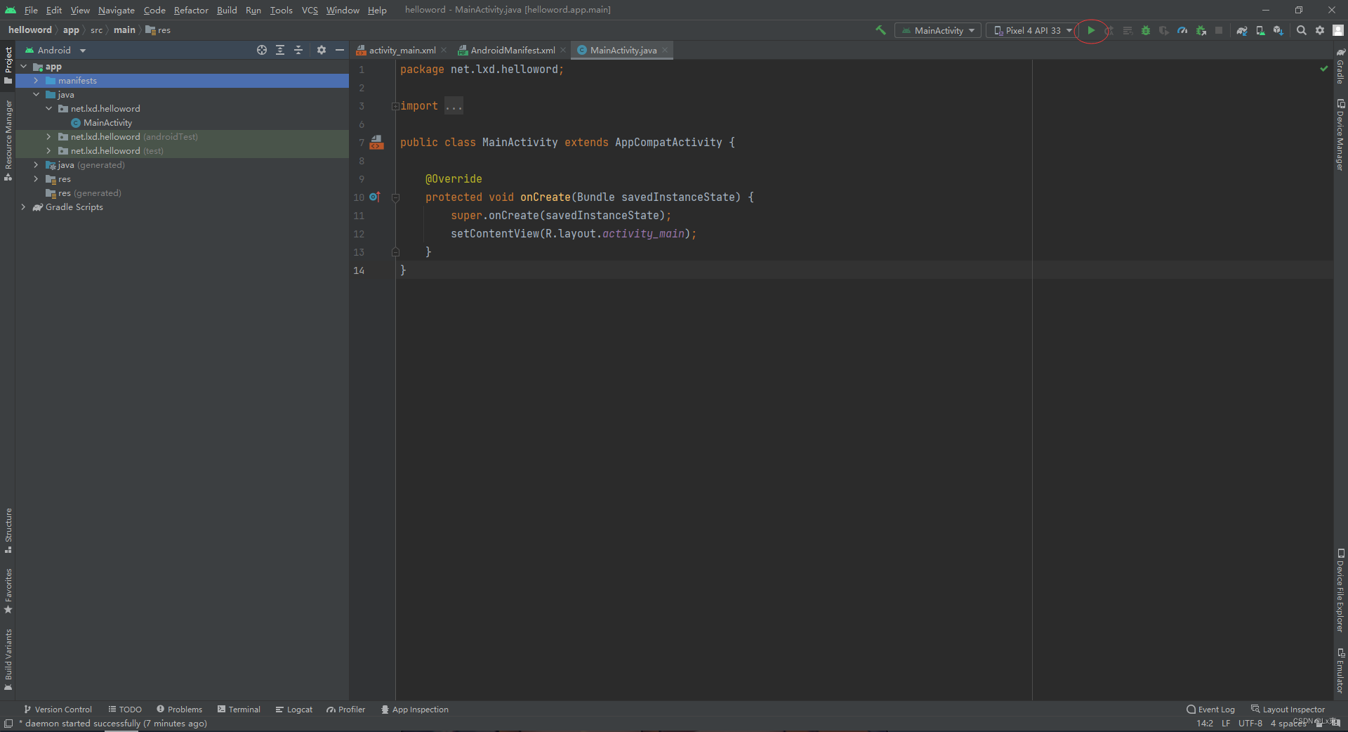Fold onCreate method at line 10
This screenshot has width=1348, height=732.
pos(395,197)
